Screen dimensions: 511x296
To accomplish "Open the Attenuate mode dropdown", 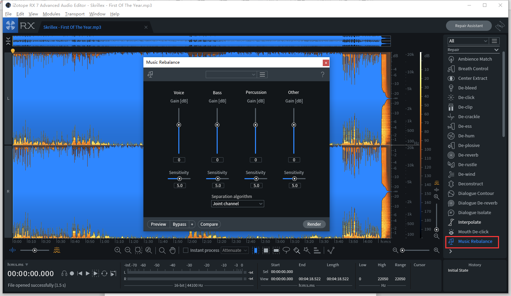I will (x=234, y=250).
